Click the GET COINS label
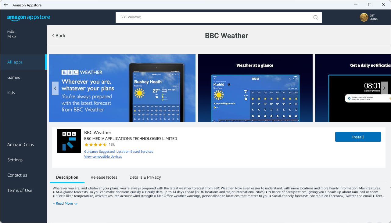 click(374, 17)
